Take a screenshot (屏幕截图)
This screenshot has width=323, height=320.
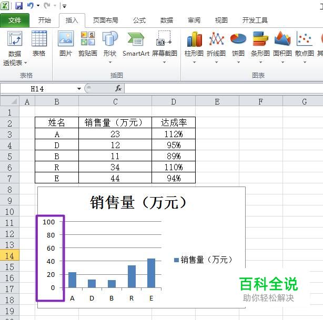(x=164, y=47)
